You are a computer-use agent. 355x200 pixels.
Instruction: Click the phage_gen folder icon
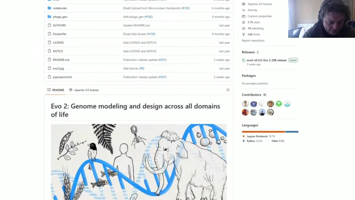point(49,17)
